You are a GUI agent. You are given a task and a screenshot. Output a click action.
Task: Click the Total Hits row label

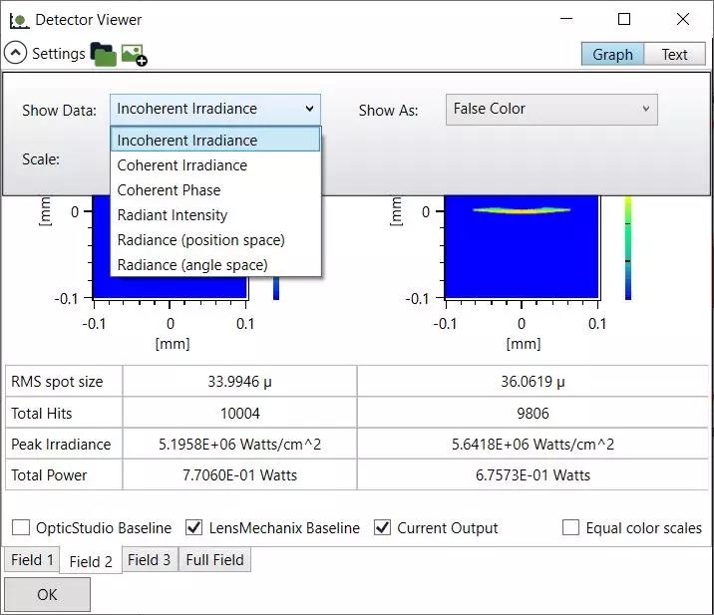(x=42, y=413)
